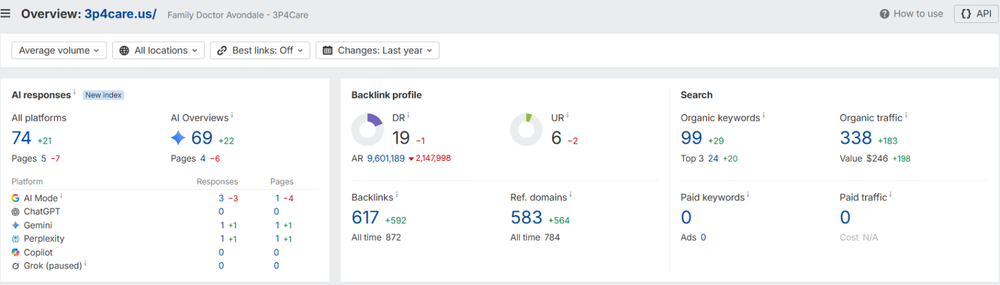Click the Google AI Mode icon

(x=15, y=198)
